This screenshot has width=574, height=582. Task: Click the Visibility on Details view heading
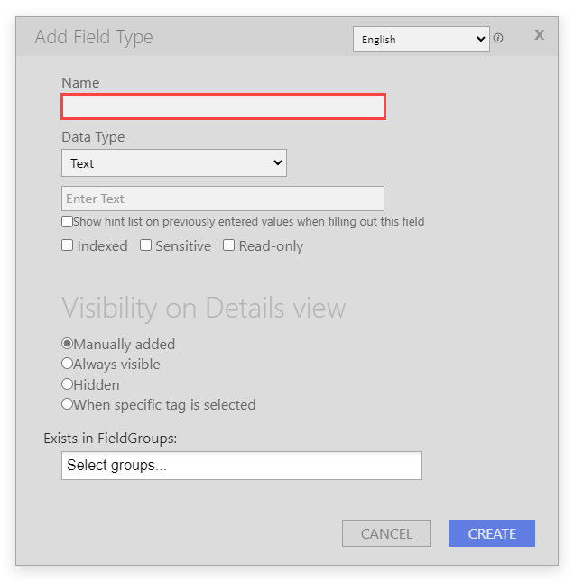[203, 308]
